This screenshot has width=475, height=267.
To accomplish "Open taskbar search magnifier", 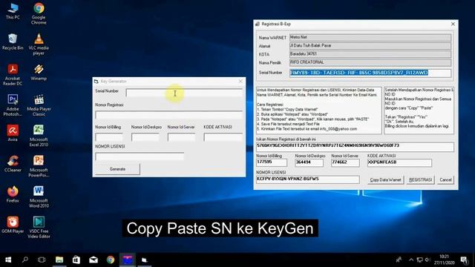I will point(25,260).
